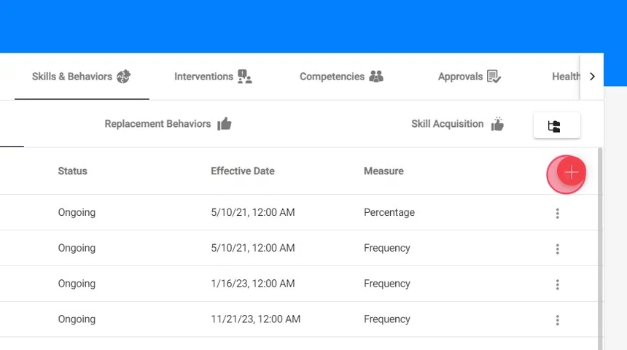This screenshot has width=627, height=350.
Task: Click the Skill Acquisition thumbs-up sparkle icon
Action: point(497,124)
